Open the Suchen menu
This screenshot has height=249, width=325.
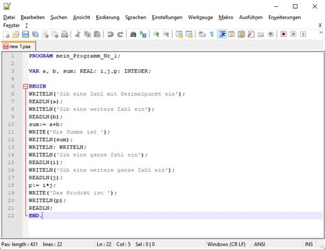coord(59,17)
